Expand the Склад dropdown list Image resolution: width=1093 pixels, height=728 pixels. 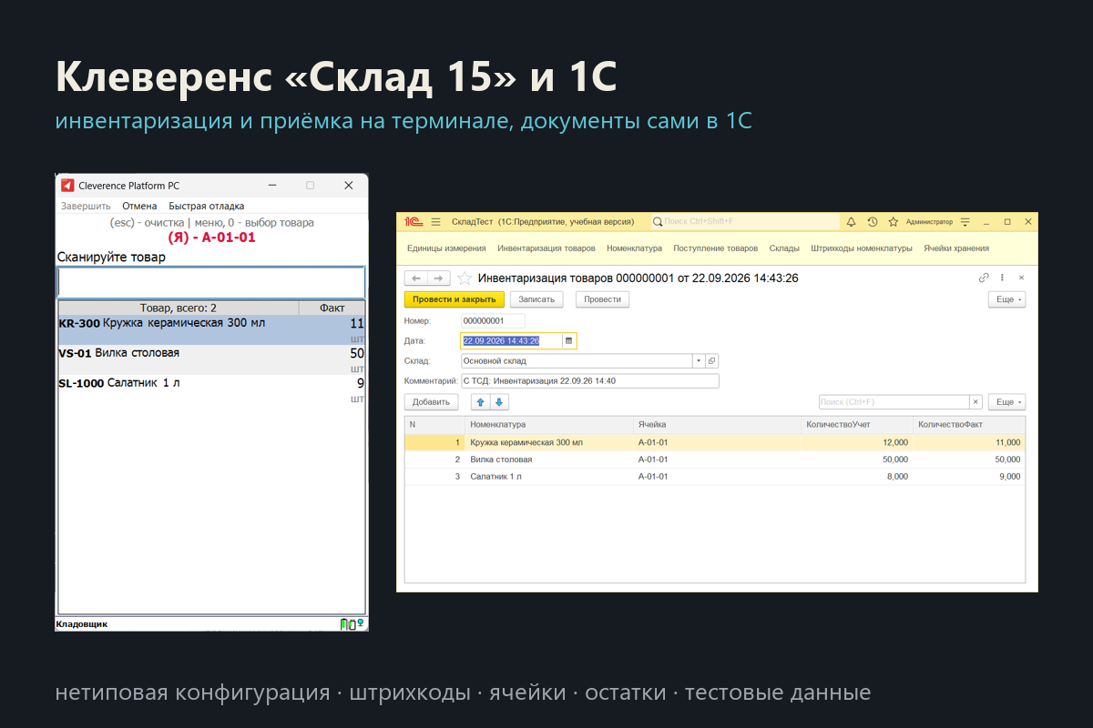tap(700, 361)
